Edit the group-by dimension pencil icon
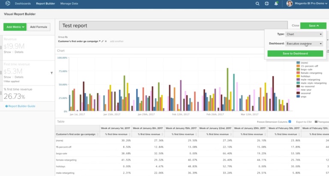The height and width of the screenshot is (176, 329). point(102,41)
